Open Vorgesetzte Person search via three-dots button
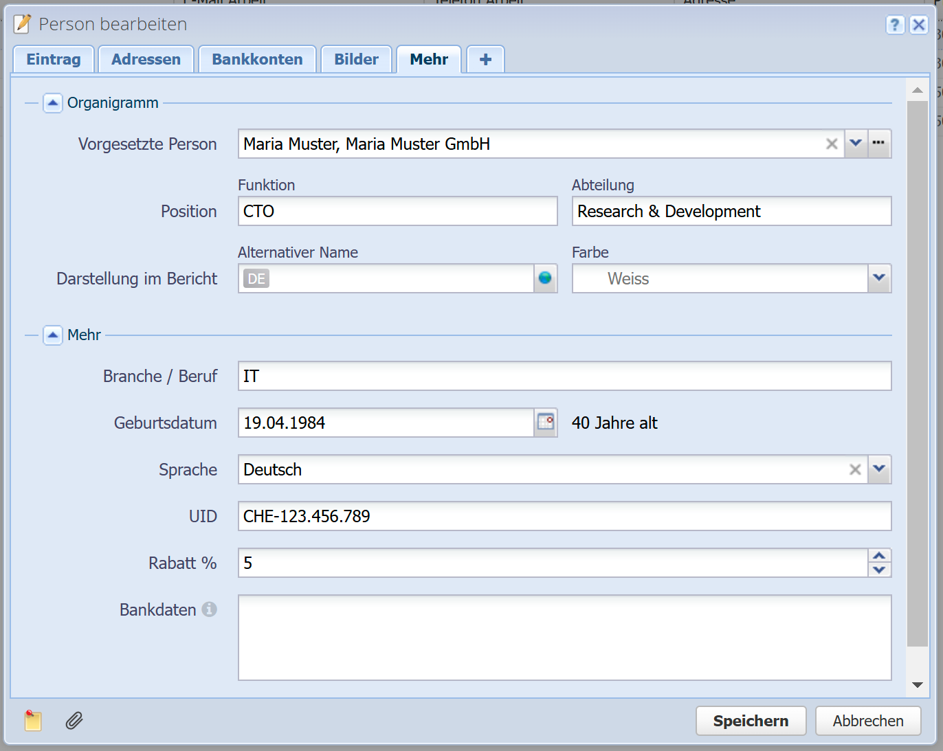Image resolution: width=943 pixels, height=751 pixels. pos(879,144)
